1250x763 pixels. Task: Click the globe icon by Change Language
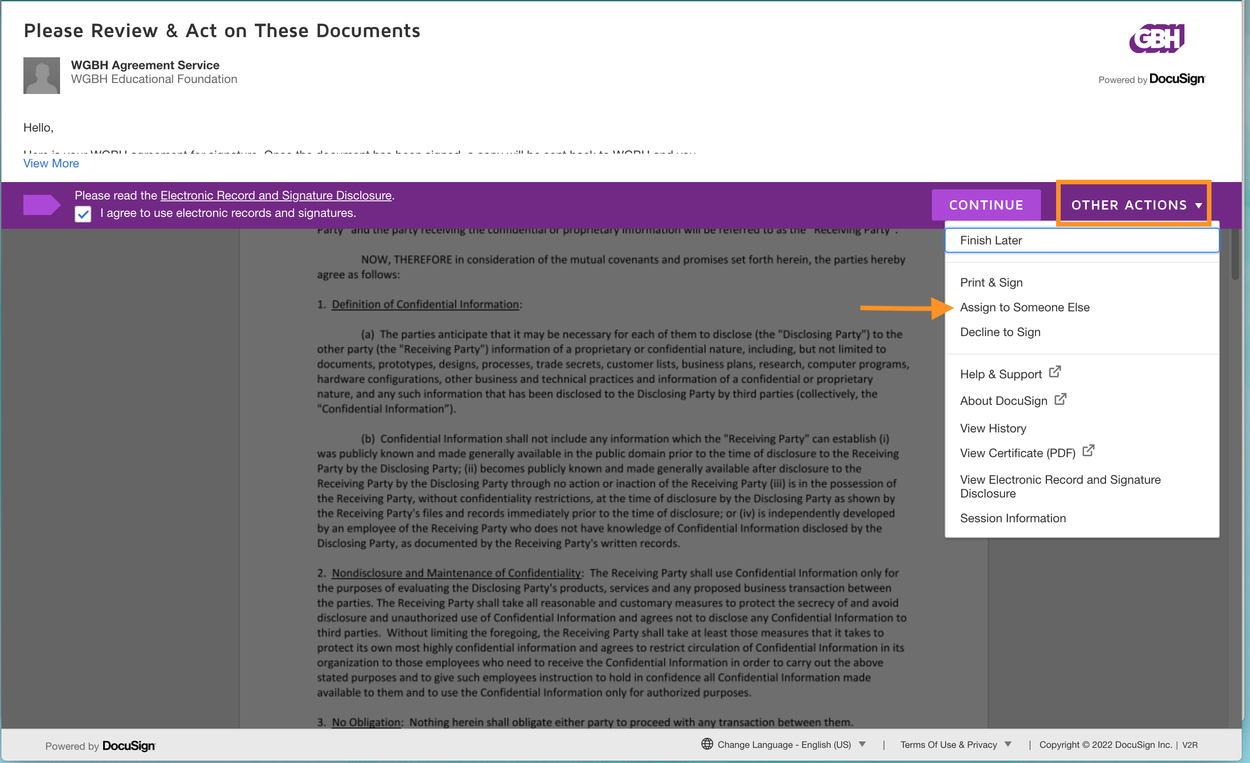point(707,744)
